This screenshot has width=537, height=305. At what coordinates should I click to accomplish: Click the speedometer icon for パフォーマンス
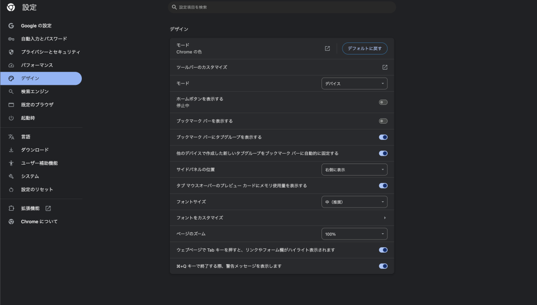[11, 65]
